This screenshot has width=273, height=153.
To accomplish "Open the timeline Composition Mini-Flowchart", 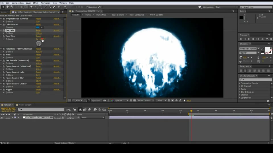I will point(69,110).
